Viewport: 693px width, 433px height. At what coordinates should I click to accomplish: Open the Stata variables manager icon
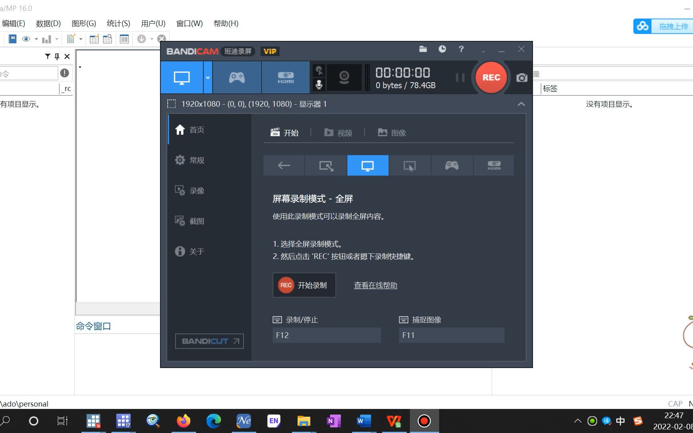click(x=124, y=39)
